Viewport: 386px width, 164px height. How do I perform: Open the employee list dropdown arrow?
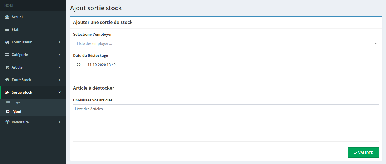coord(375,44)
